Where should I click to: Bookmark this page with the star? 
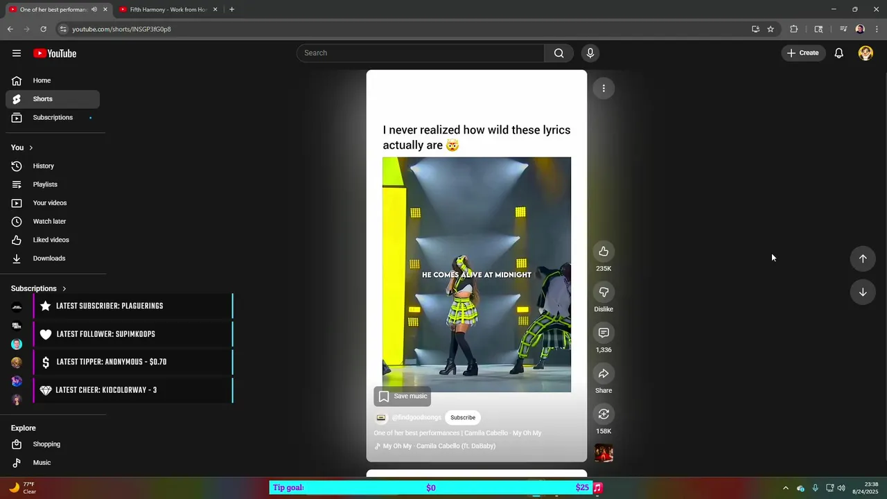771,29
